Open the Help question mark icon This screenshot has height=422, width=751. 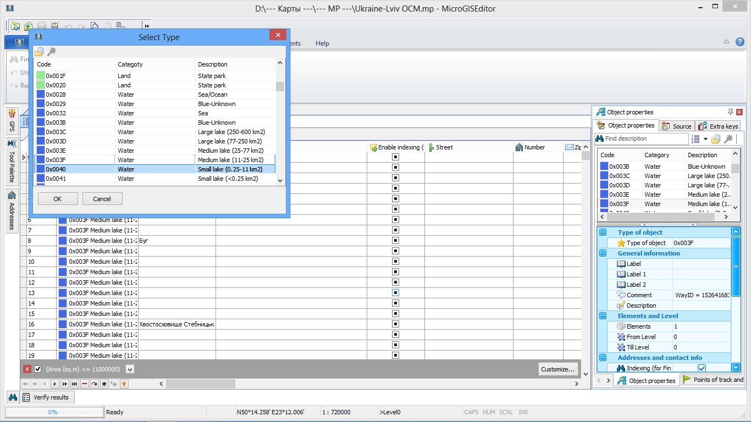click(740, 42)
